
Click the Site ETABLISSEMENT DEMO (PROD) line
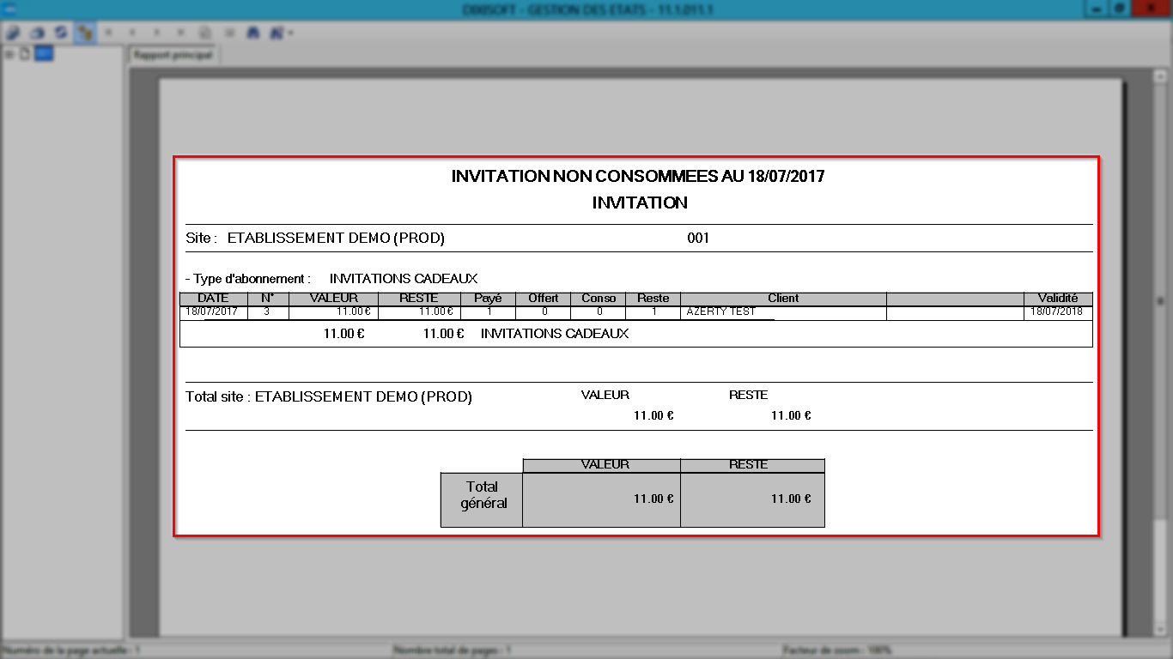[315, 239]
